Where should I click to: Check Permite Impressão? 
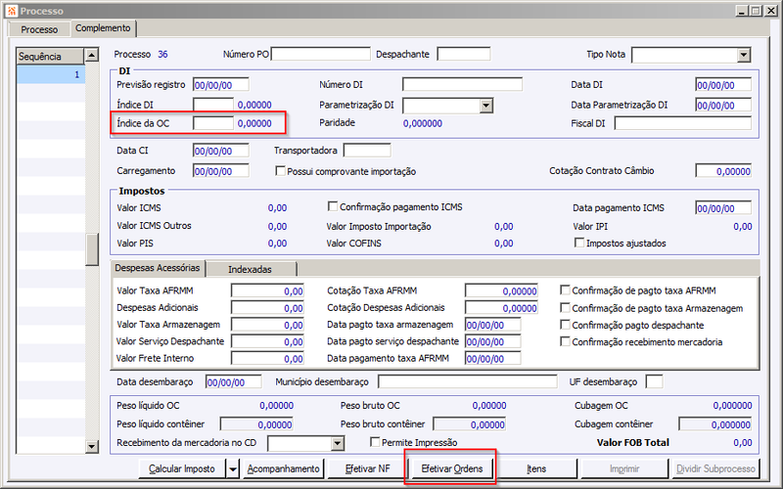coord(375,442)
